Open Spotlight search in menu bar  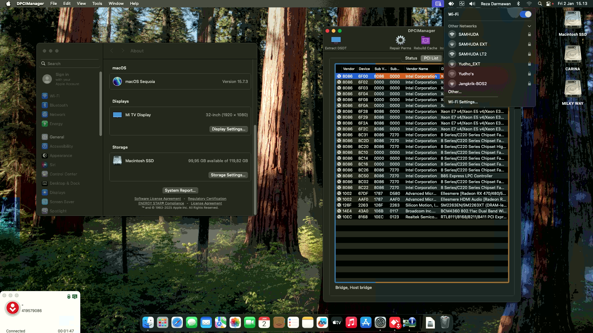540,4
